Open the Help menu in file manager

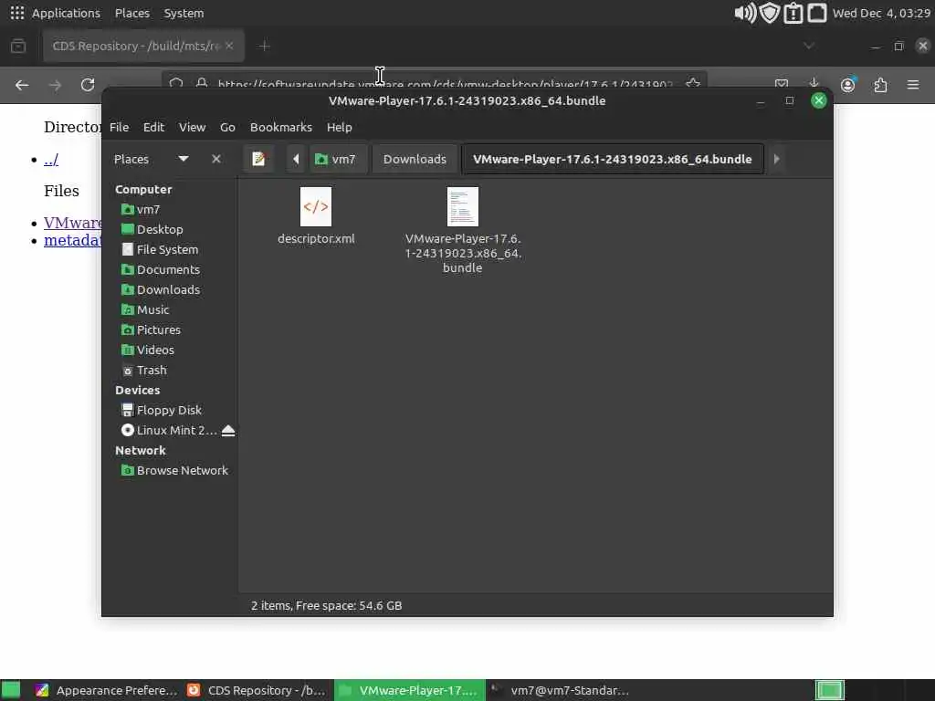pos(340,127)
